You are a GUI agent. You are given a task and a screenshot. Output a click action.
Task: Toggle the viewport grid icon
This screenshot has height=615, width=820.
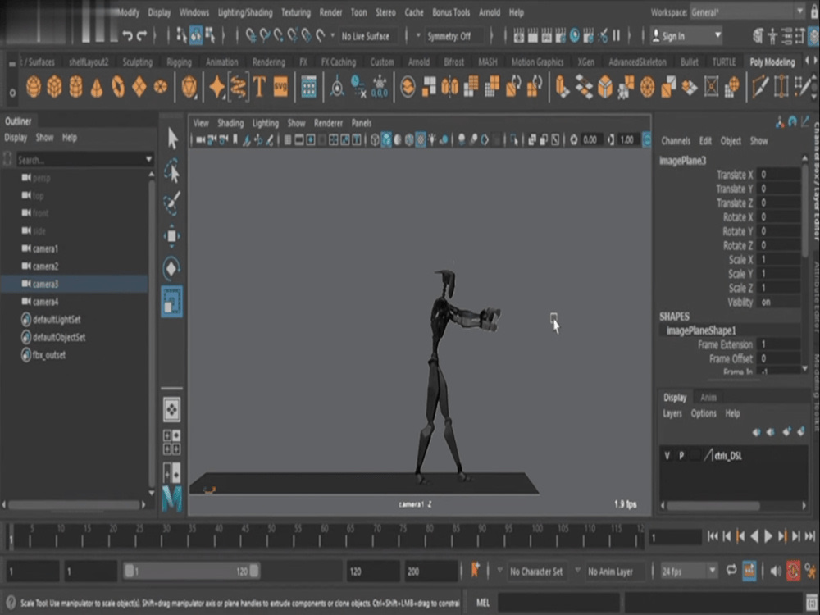coord(288,139)
